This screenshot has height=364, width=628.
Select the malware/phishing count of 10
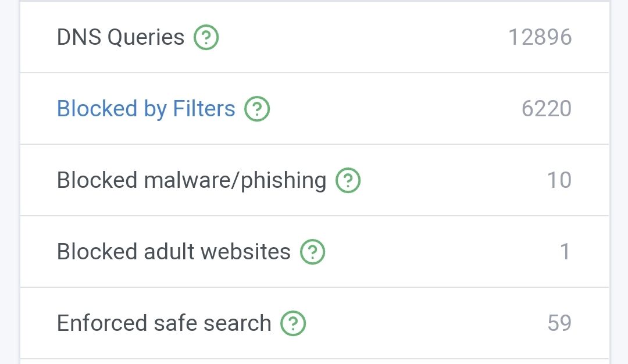coord(559,180)
